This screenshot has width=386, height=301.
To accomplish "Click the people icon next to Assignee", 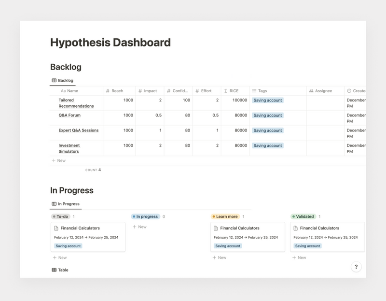I will point(311,91).
